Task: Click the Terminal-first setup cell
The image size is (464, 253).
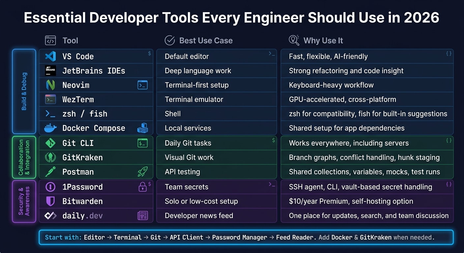Action: [x=217, y=85]
